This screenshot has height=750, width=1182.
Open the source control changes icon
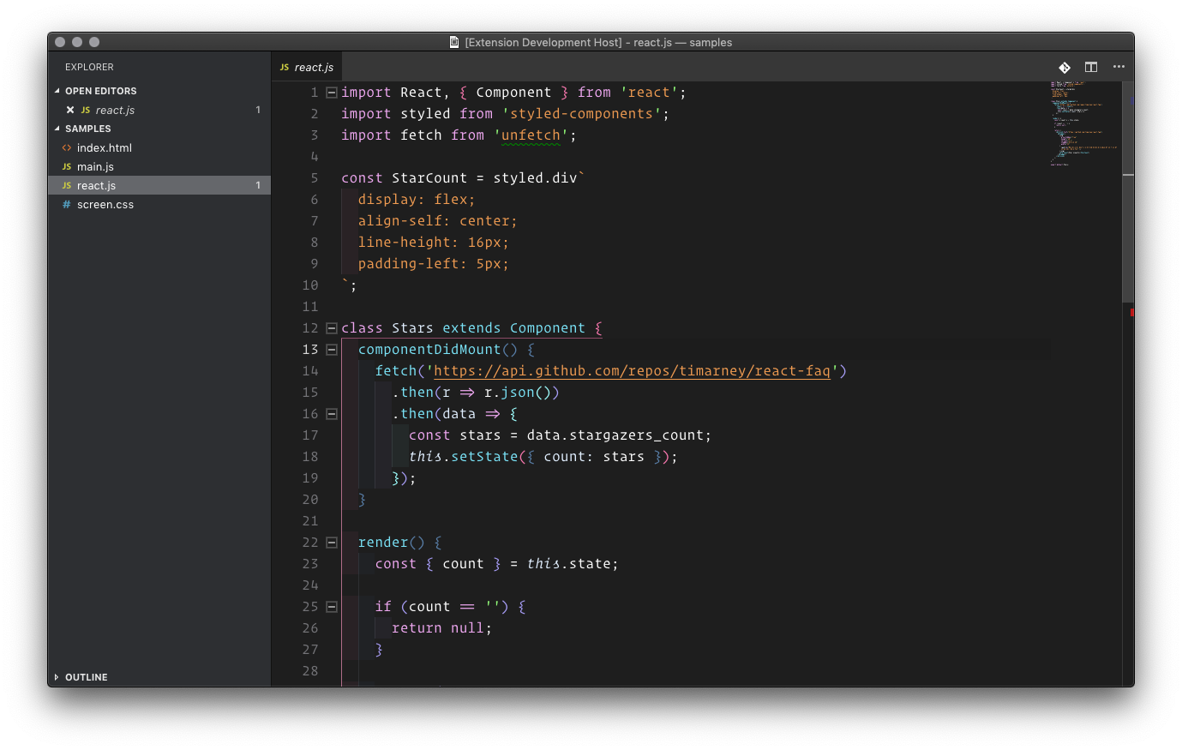coord(1065,67)
